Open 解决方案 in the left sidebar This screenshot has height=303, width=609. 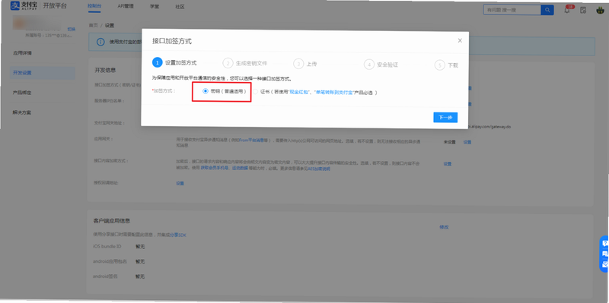tap(22, 112)
